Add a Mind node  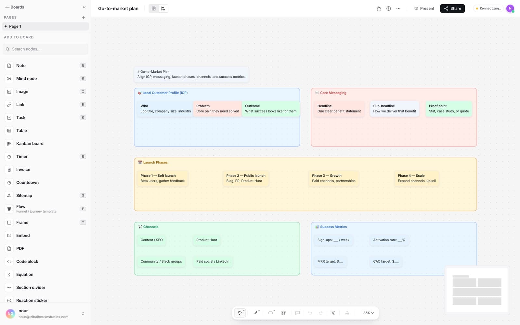(45, 79)
